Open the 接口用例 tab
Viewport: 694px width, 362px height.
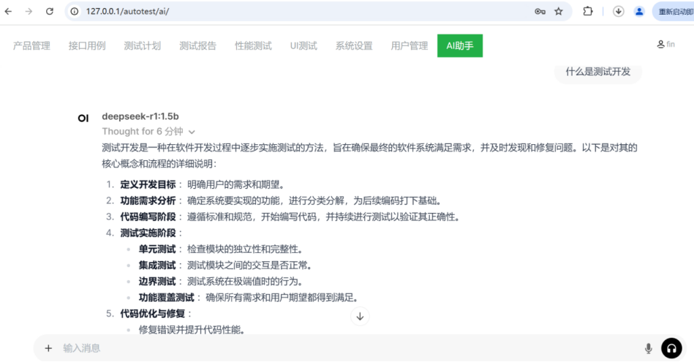tap(87, 45)
